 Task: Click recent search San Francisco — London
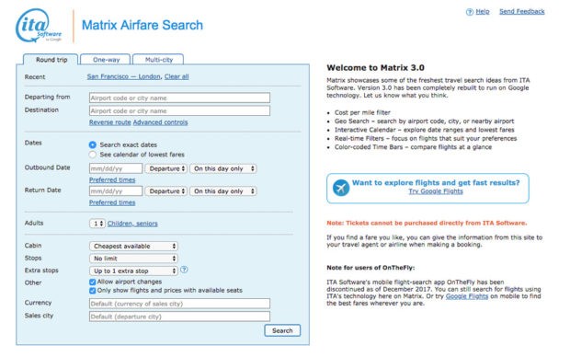pos(123,76)
